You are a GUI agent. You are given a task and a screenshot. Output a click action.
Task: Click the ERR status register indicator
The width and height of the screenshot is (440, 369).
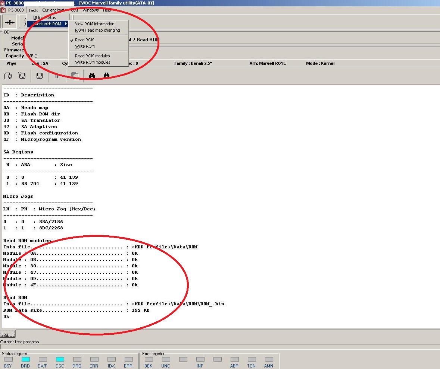(128, 359)
